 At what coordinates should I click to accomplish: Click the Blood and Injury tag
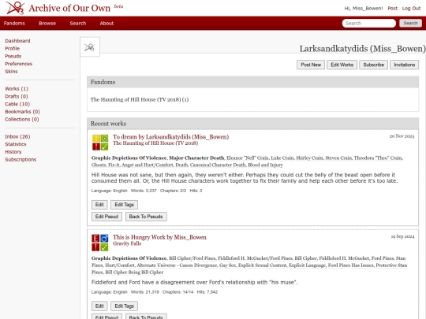coord(265,165)
